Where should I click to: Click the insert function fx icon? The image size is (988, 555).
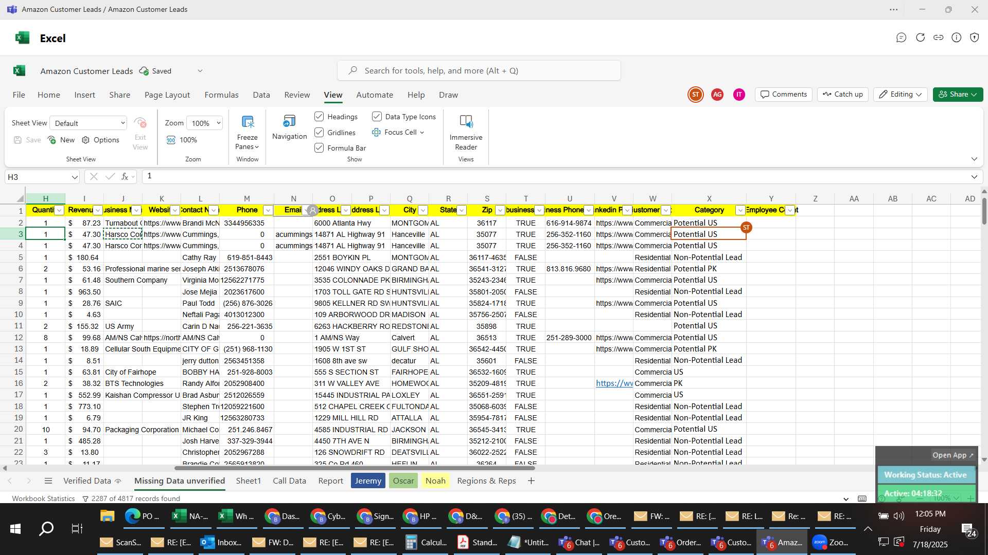tap(125, 177)
